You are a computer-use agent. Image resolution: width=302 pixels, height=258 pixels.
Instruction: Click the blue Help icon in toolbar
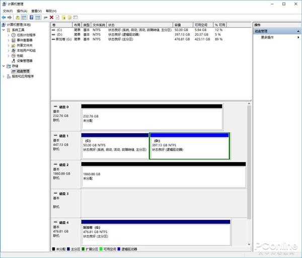click(31, 17)
